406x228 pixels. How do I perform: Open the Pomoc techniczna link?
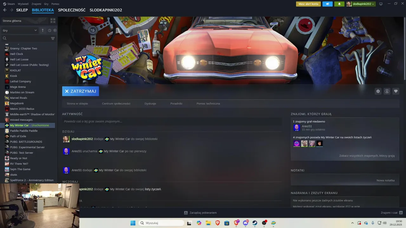[x=208, y=104]
